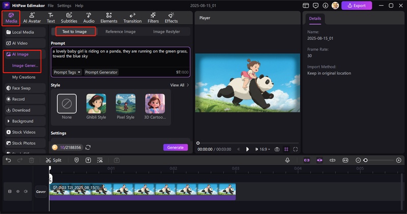Toggle the first purple link icon in timeline toolbar

[307, 160]
